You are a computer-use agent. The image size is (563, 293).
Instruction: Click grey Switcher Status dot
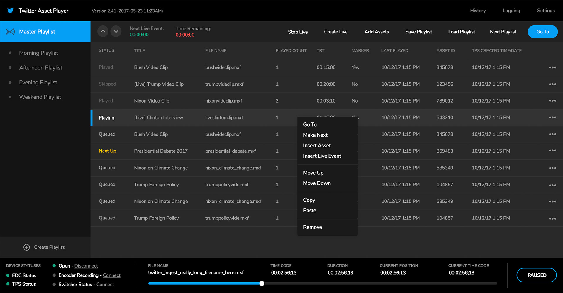[54, 284]
